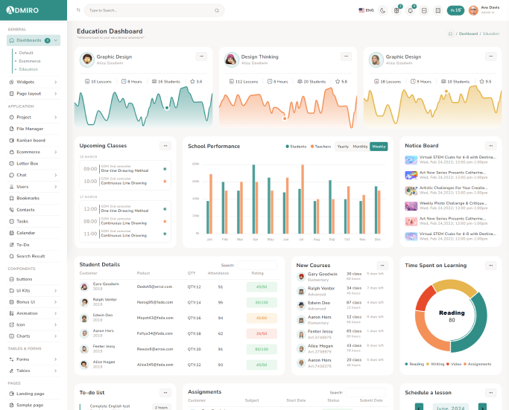
Task: Click the search magnifier icon
Action: [217, 10]
